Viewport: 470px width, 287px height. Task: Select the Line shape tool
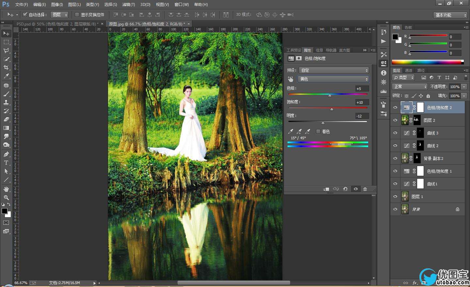coord(6,180)
